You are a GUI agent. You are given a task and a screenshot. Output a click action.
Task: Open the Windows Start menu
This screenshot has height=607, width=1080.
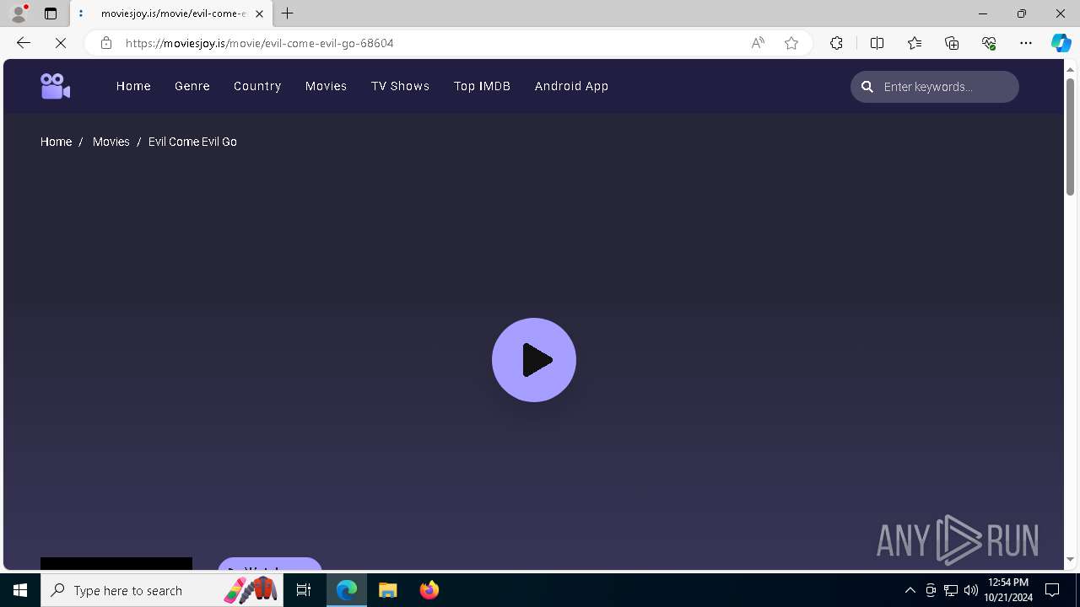20,590
